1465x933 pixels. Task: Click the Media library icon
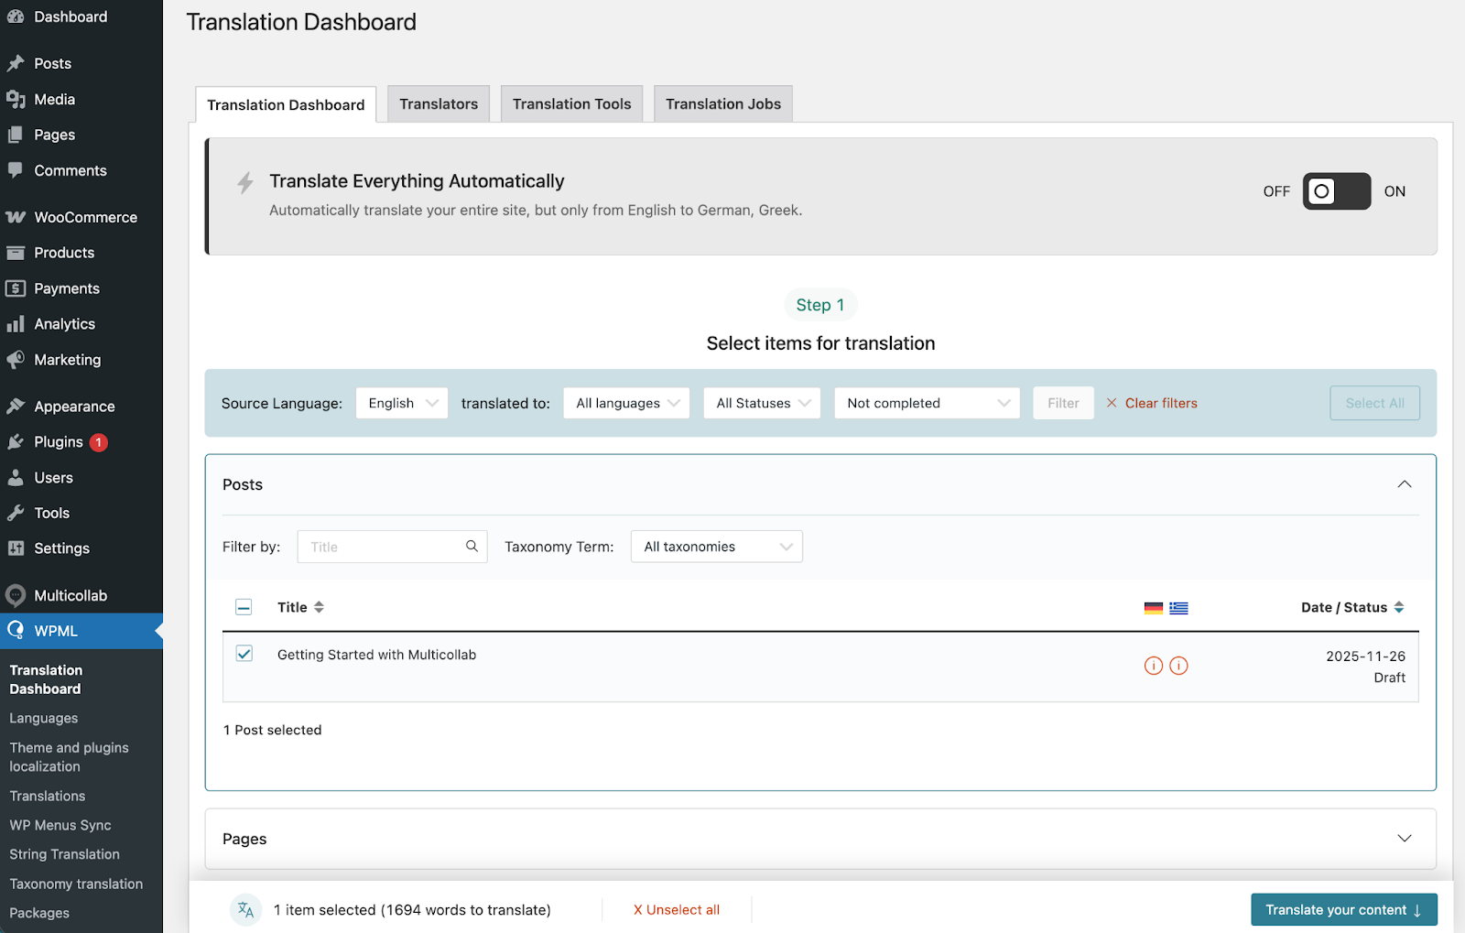(16, 99)
